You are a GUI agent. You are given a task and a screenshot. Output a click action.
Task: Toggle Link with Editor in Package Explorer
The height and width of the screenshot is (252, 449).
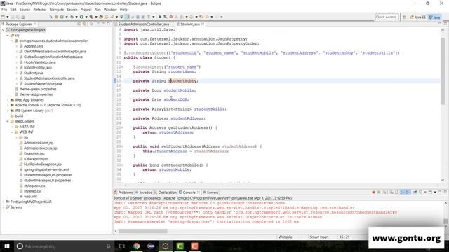[x=84, y=24]
